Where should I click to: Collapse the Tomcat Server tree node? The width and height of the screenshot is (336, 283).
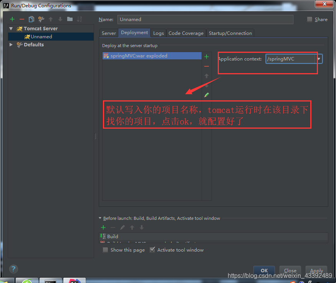(11, 28)
